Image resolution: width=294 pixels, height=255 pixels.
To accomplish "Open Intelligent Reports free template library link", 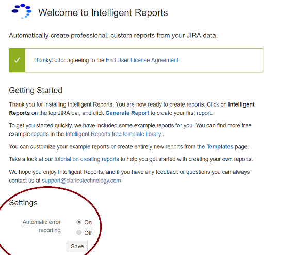I will [113, 134].
